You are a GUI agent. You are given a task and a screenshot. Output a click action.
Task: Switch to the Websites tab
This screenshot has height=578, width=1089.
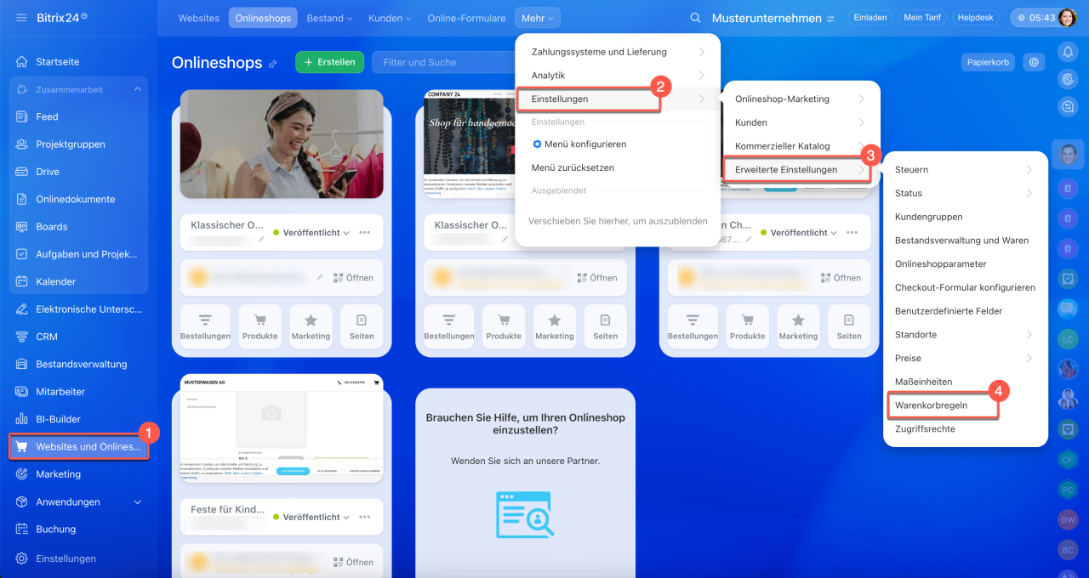pyautogui.click(x=199, y=18)
